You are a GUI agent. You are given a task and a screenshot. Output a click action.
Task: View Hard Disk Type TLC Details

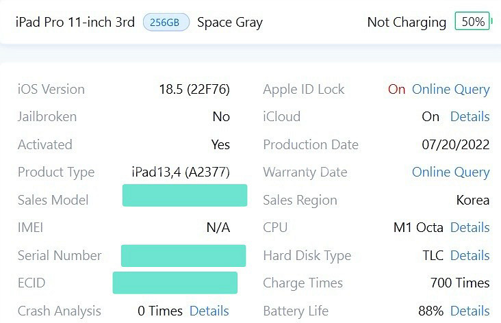coord(470,255)
